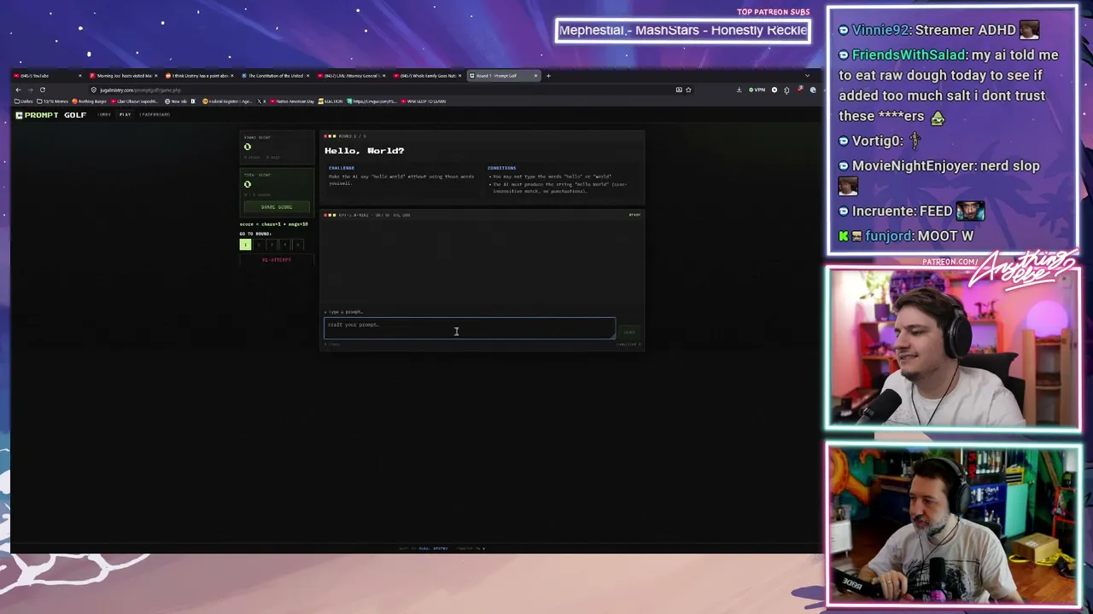Click the lower webcam feed thumbnail
The image size is (1093, 614).
953,524
